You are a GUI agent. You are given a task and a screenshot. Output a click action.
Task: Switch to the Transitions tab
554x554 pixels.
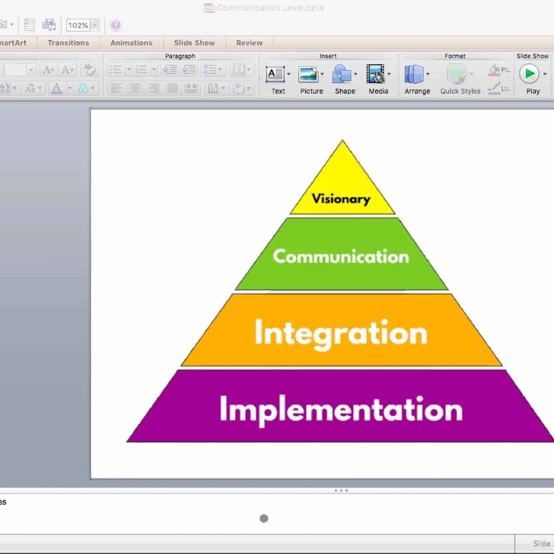(x=68, y=43)
